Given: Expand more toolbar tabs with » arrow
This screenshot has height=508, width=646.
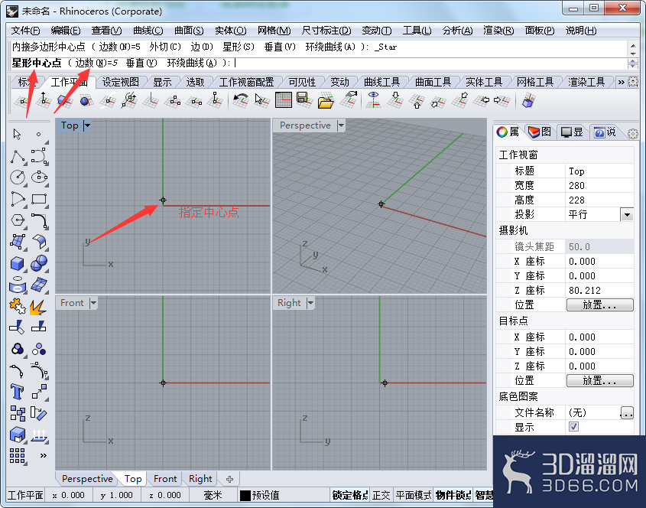Looking at the screenshot, I should click(x=621, y=82).
